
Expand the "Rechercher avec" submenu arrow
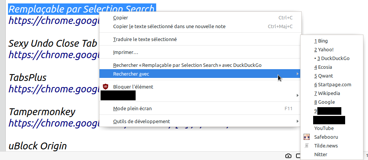click(298, 74)
